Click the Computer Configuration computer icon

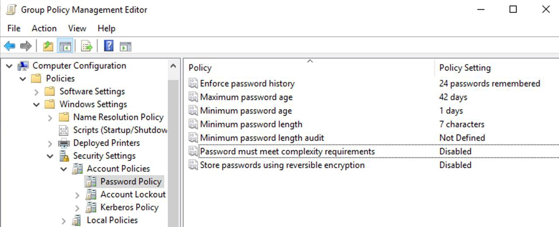coord(23,66)
